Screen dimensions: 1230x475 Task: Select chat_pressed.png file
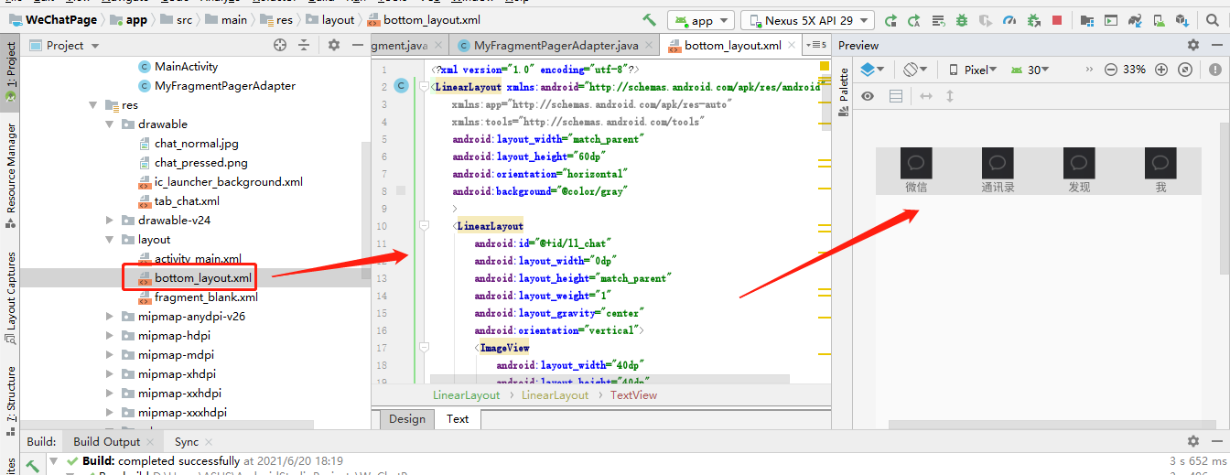[x=200, y=163]
